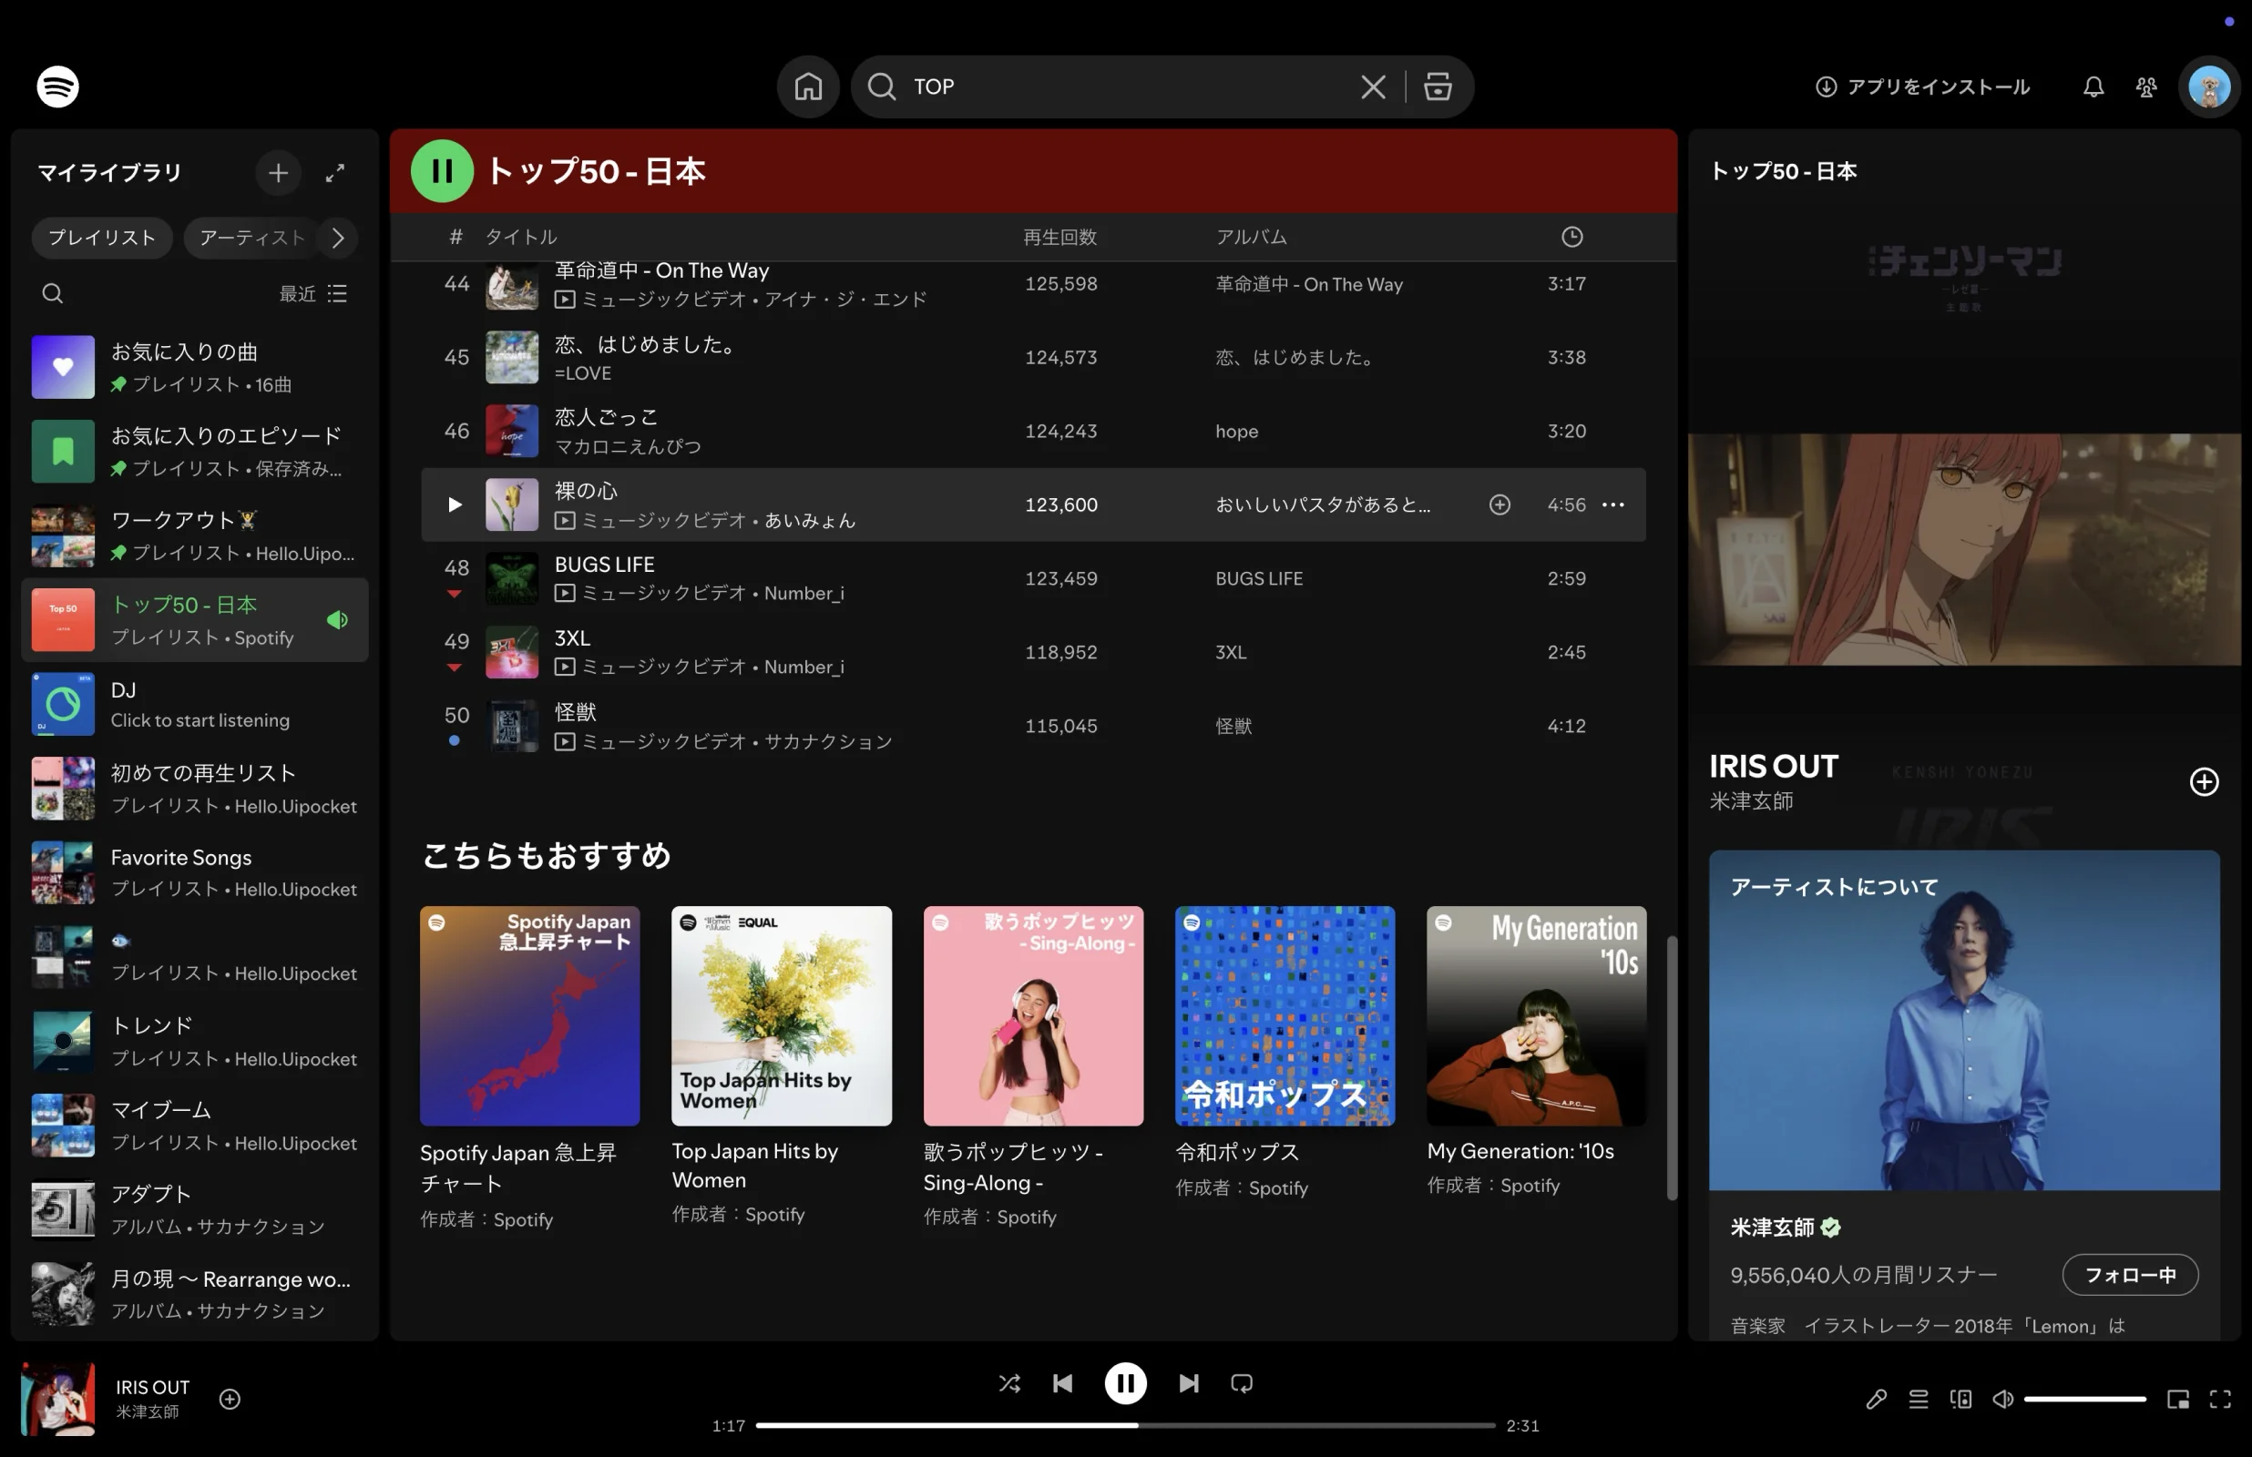Add IRIS OUT to library in now-playing bar
Image resolution: width=2252 pixels, height=1457 pixels.
[x=230, y=1399]
